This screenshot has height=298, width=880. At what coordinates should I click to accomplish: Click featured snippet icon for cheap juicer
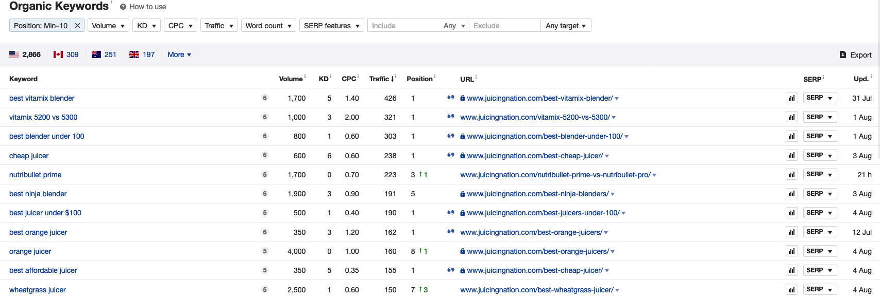click(451, 155)
